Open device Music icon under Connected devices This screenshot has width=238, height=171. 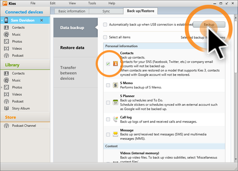coord(6,35)
